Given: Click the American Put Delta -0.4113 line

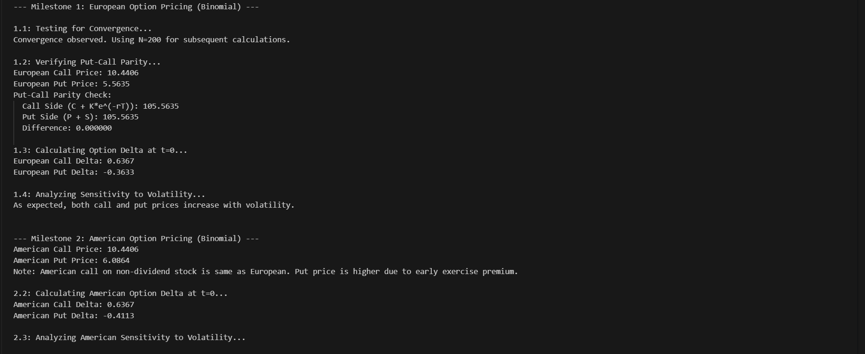Looking at the screenshot, I should (74, 315).
